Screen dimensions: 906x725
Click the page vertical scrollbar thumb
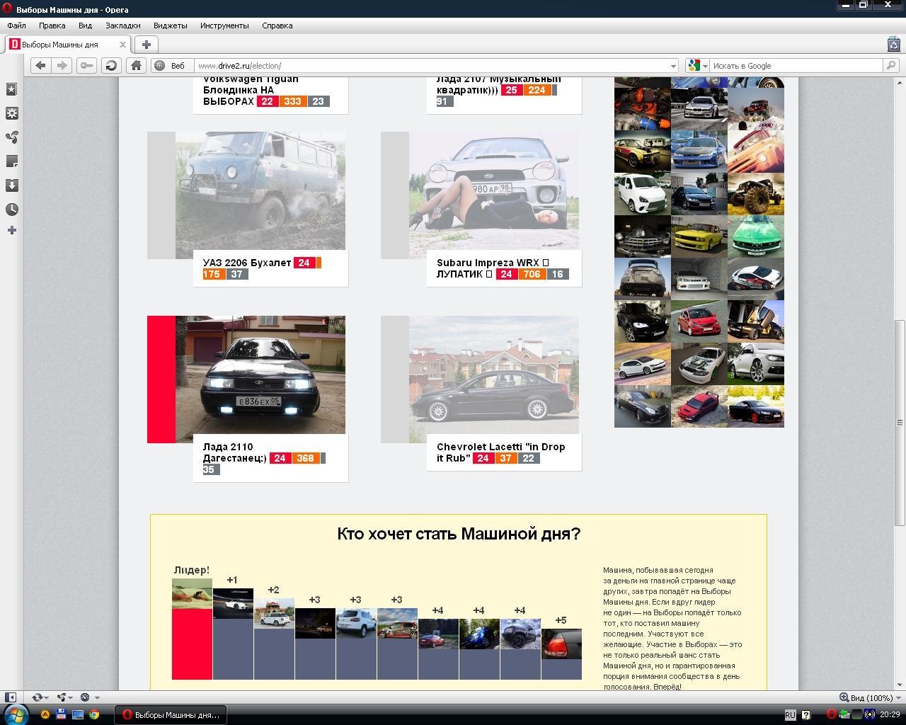pyautogui.click(x=900, y=421)
